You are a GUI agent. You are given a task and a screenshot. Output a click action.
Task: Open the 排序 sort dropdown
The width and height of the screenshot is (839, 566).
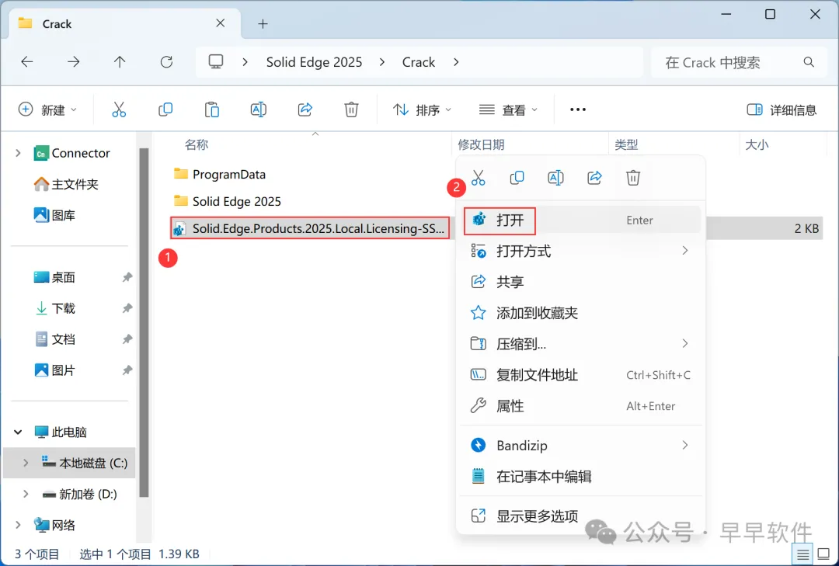[x=422, y=109]
